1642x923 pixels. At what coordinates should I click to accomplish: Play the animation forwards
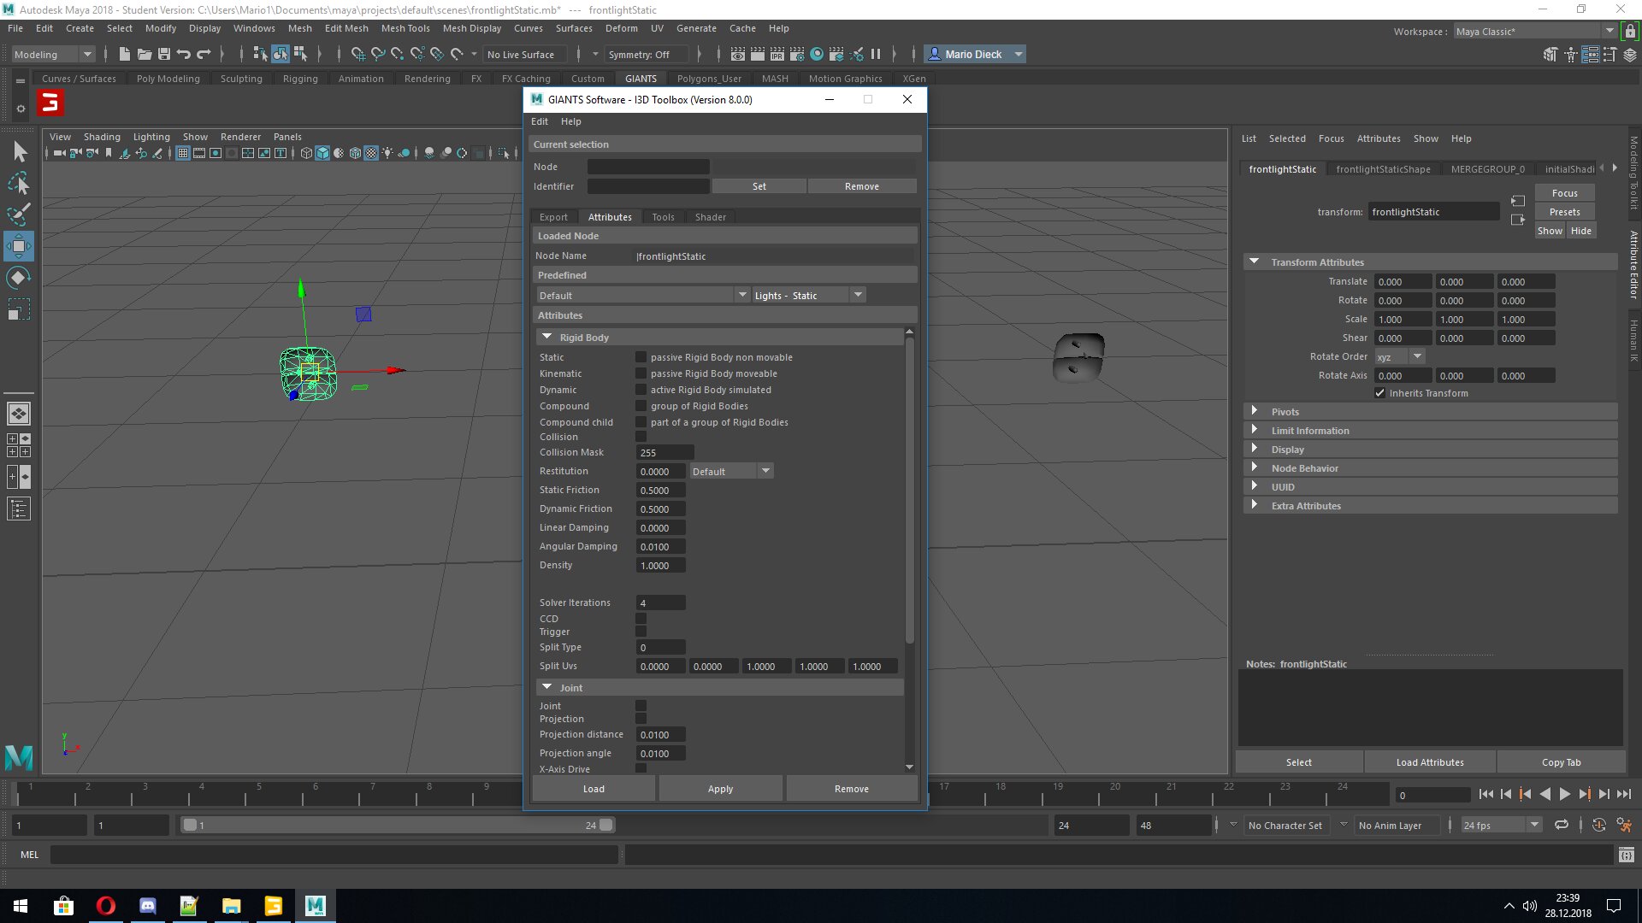(x=1564, y=794)
